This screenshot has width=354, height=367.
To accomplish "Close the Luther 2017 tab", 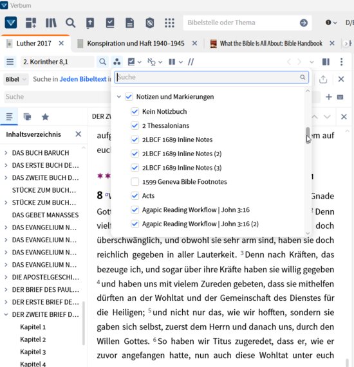I will 61,43.
